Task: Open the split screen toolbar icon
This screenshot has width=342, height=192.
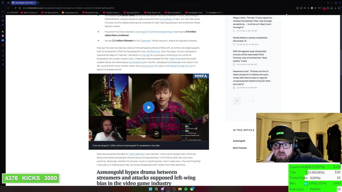Action: 297,8
